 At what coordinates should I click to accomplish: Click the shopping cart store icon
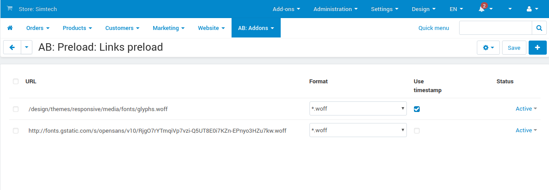pos(10,9)
